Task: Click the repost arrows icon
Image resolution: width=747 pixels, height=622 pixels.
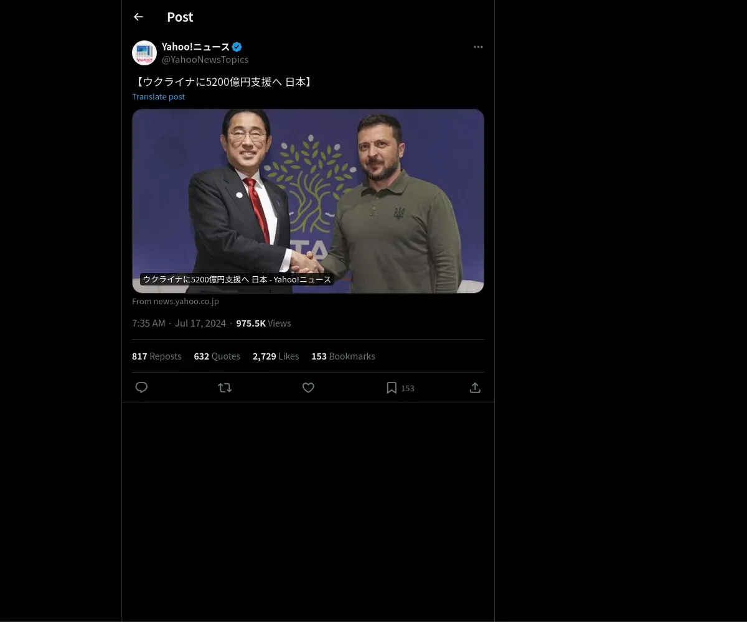Action: pos(225,388)
